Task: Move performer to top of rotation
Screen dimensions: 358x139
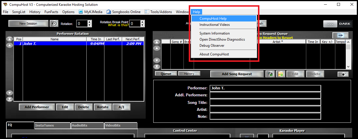Action: pos(10,39)
